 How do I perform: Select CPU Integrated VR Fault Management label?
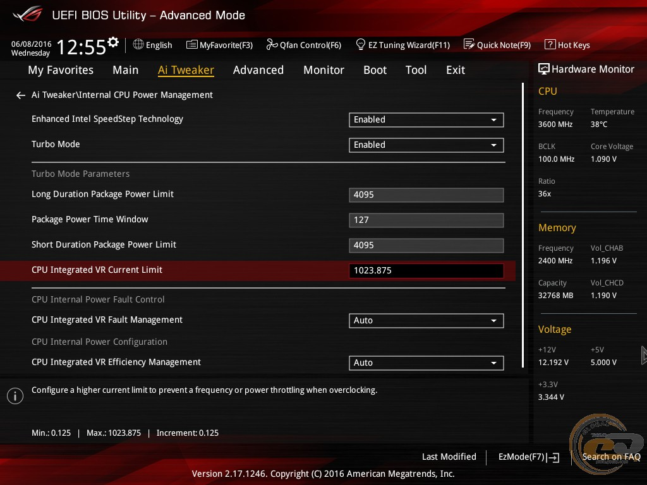coord(107,320)
